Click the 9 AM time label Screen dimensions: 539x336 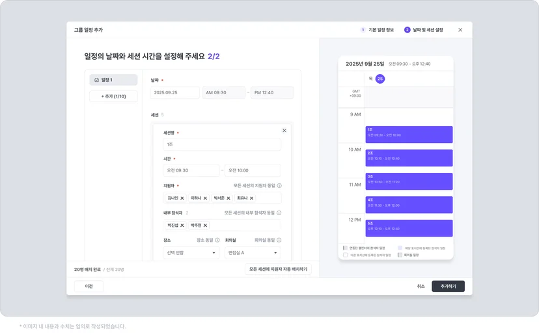coord(355,114)
